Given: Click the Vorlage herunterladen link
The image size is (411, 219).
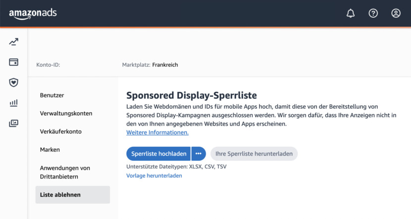Looking at the screenshot, I should (x=154, y=175).
